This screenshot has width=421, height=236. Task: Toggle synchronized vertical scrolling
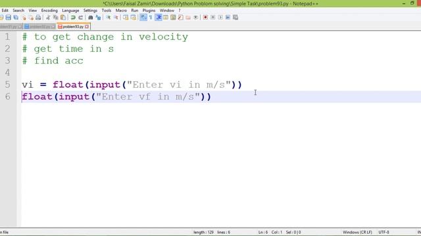coord(126,18)
